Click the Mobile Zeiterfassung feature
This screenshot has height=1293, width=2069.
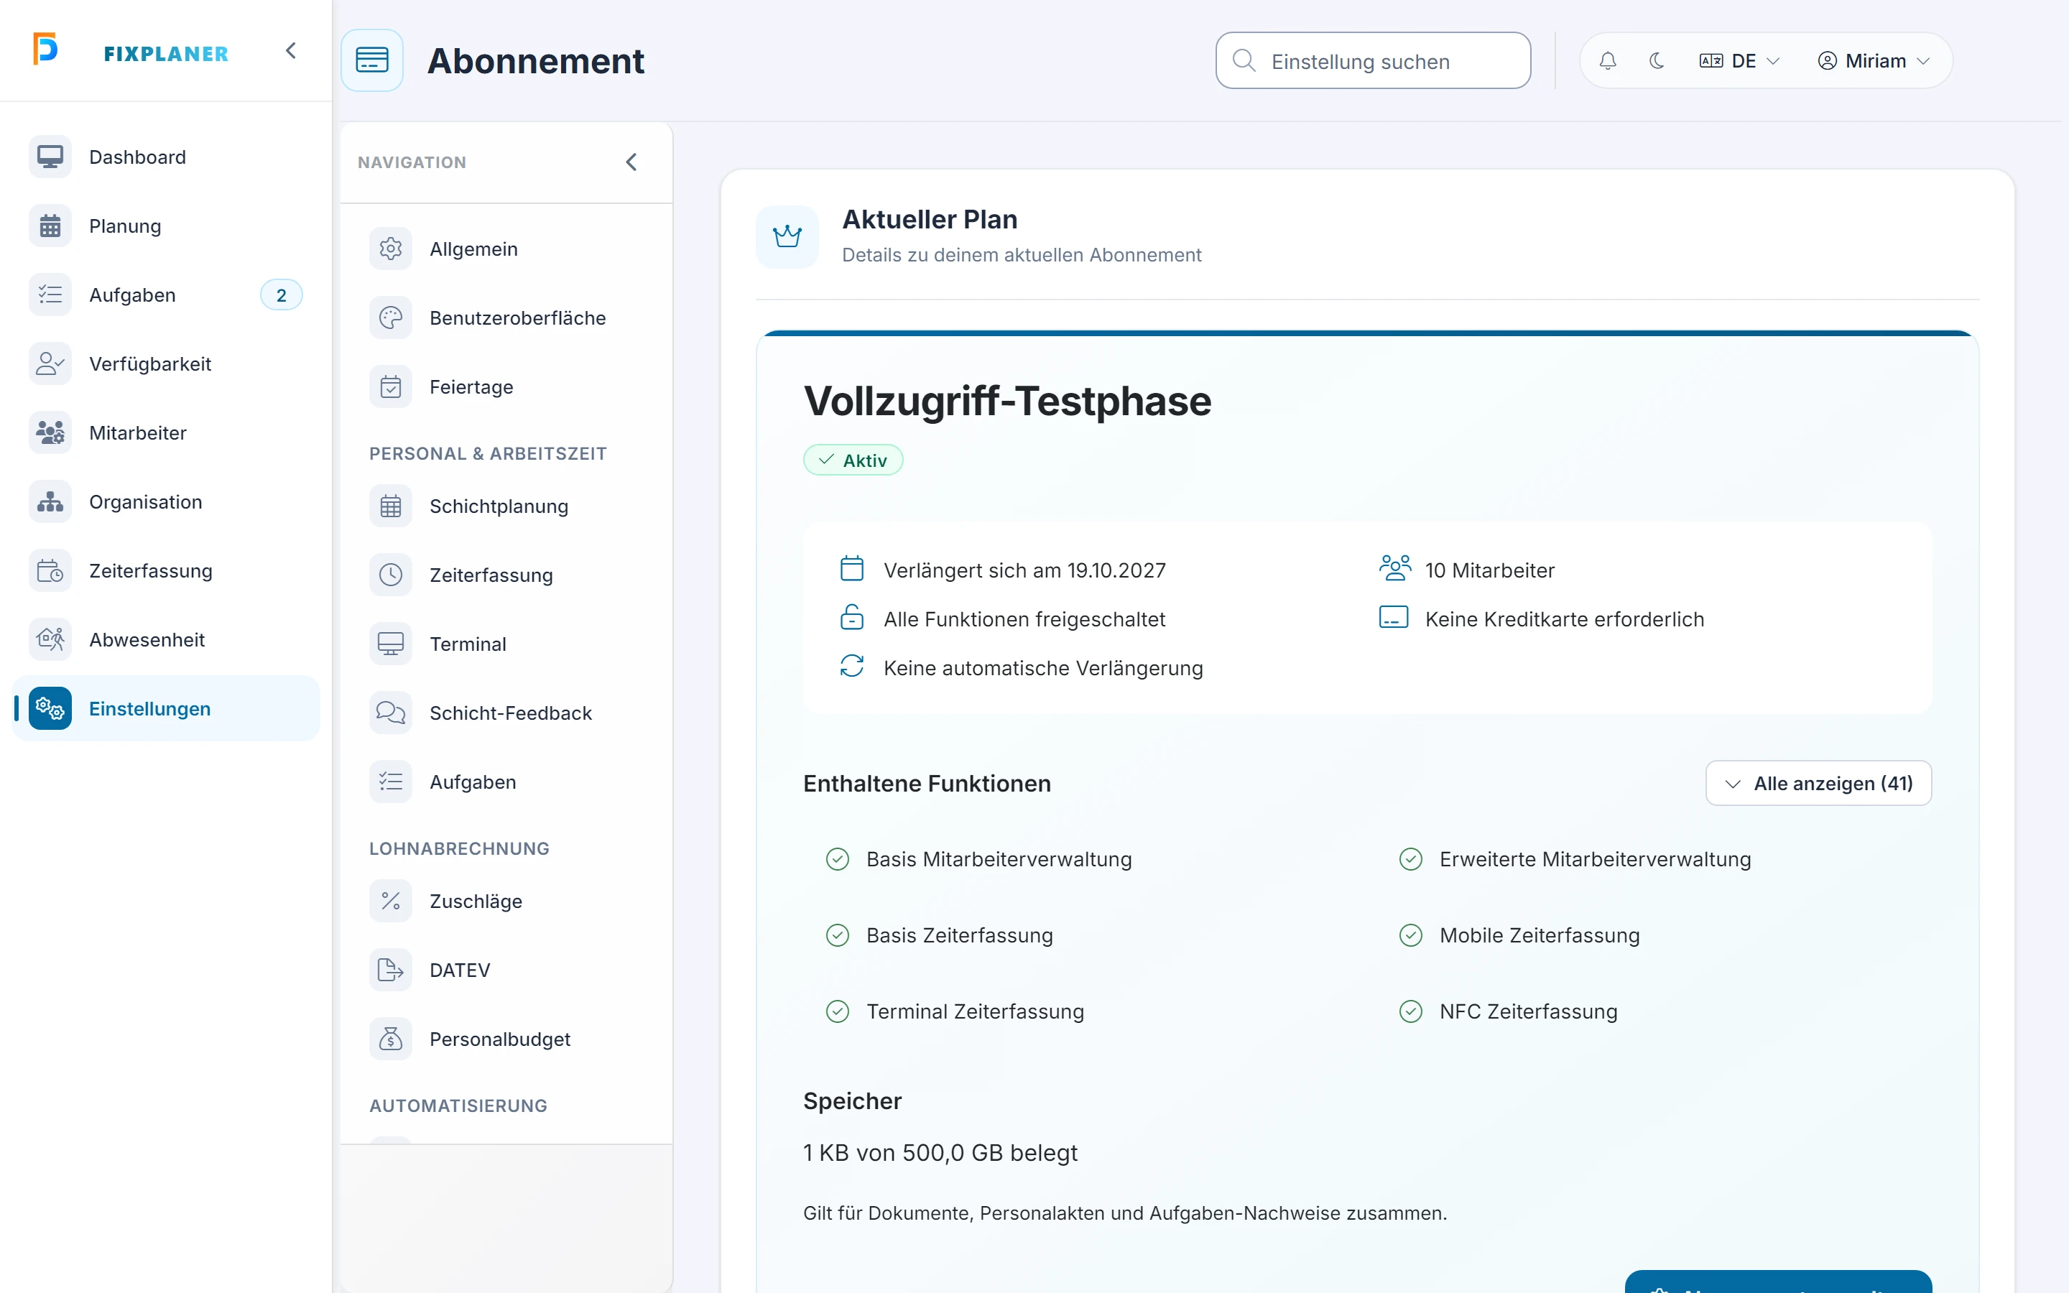(x=1539, y=935)
